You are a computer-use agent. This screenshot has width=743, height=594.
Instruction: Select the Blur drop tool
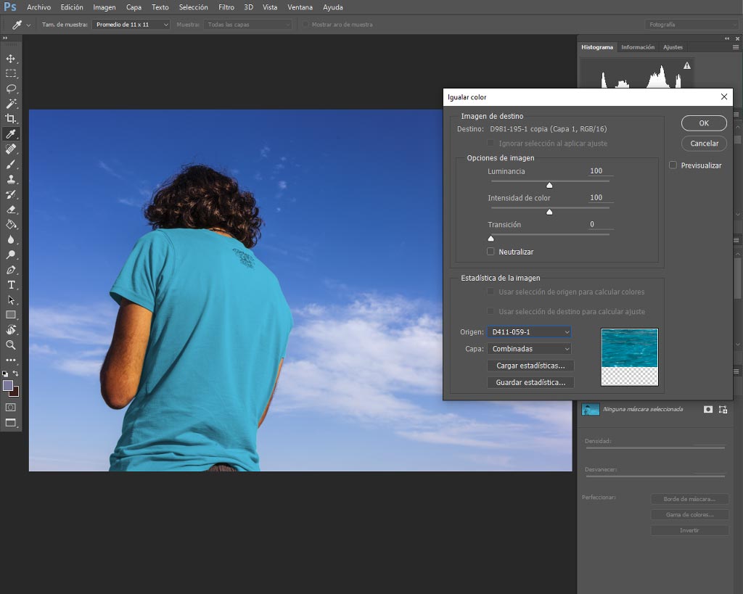coord(10,239)
